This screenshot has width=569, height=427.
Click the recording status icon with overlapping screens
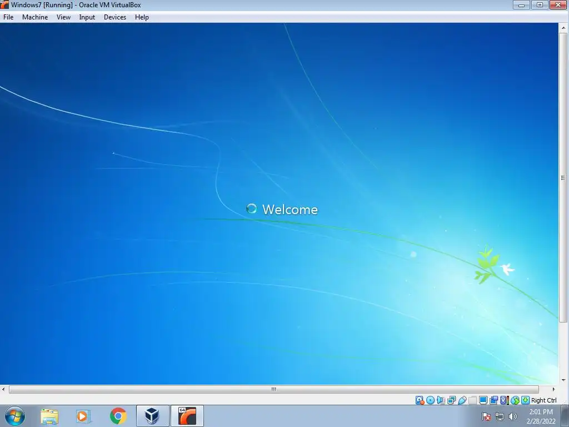pos(493,400)
